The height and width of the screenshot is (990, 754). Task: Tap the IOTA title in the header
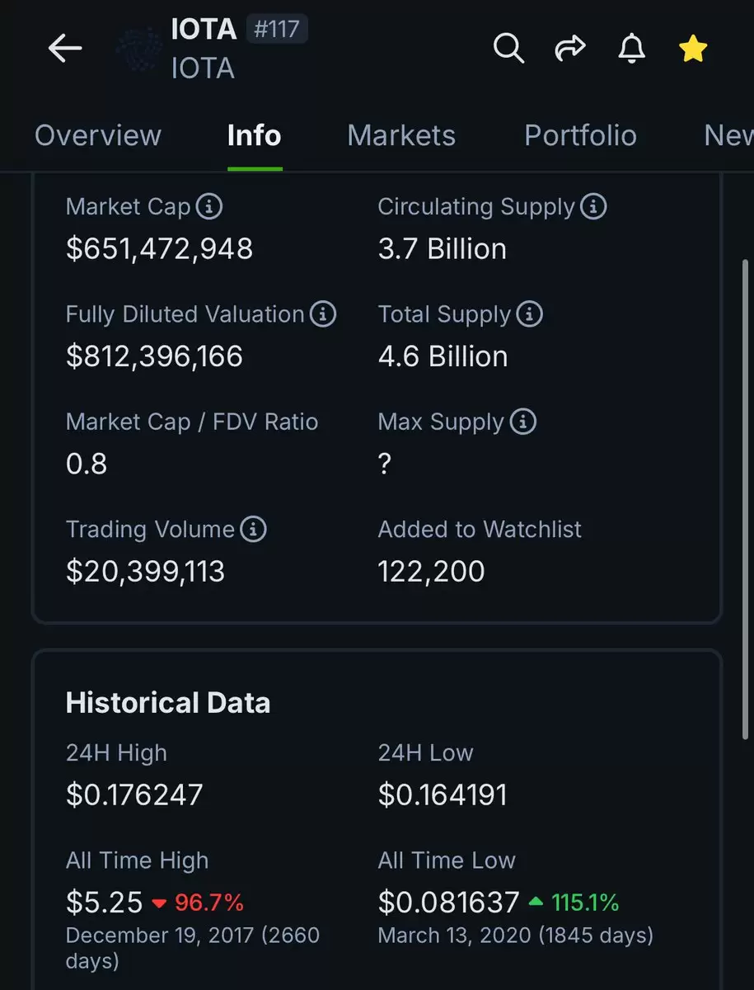(204, 29)
